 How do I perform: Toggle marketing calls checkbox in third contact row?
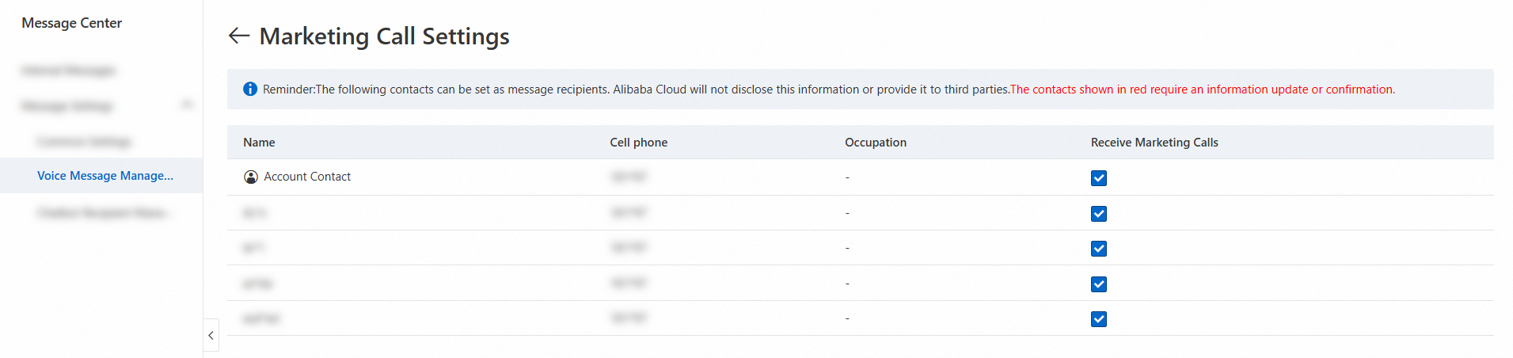(x=1099, y=249)
